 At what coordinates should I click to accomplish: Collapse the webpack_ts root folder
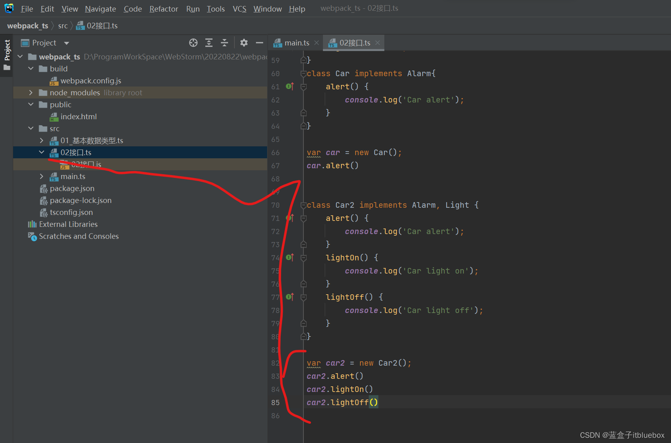pos(20,57)
